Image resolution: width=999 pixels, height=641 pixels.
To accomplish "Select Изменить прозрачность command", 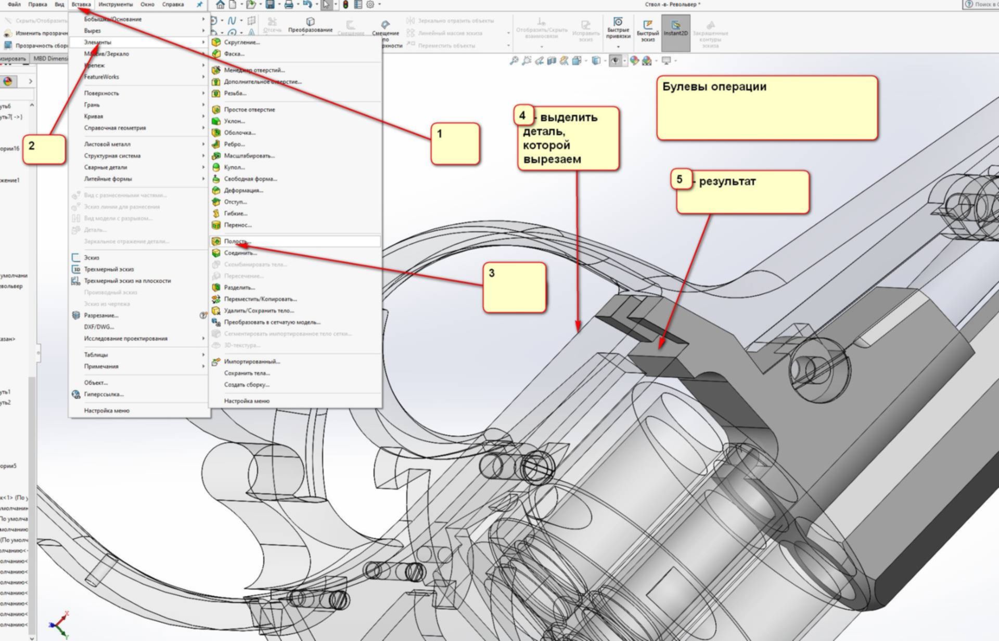I will (x=36, y=33).
